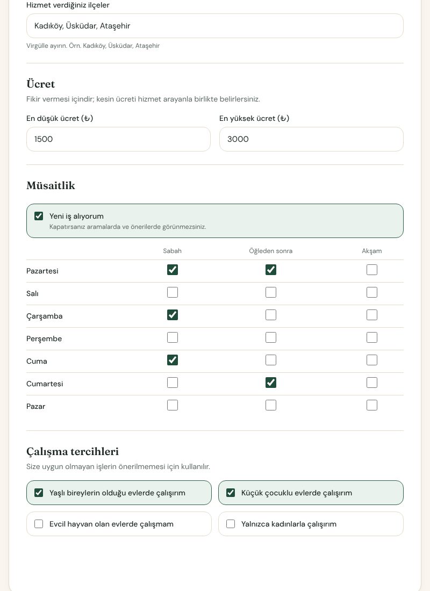The image size is (430, 591).
Task: Tick Salı Öğleden sonra checkbox
Action: point(271,292)
